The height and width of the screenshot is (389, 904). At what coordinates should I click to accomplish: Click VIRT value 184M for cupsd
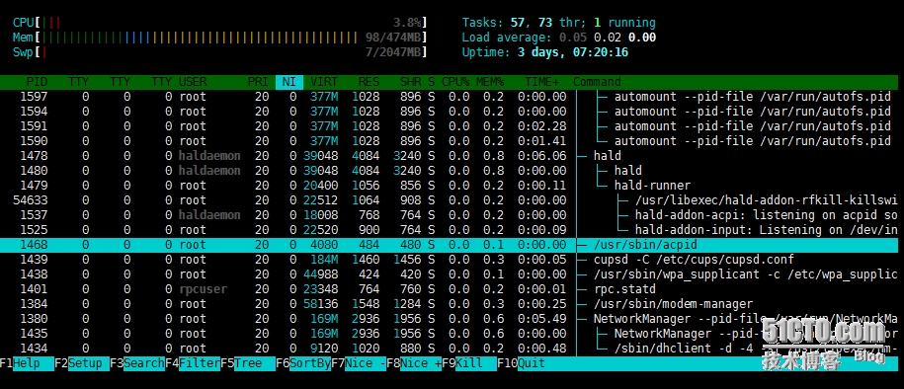point(324,260)
